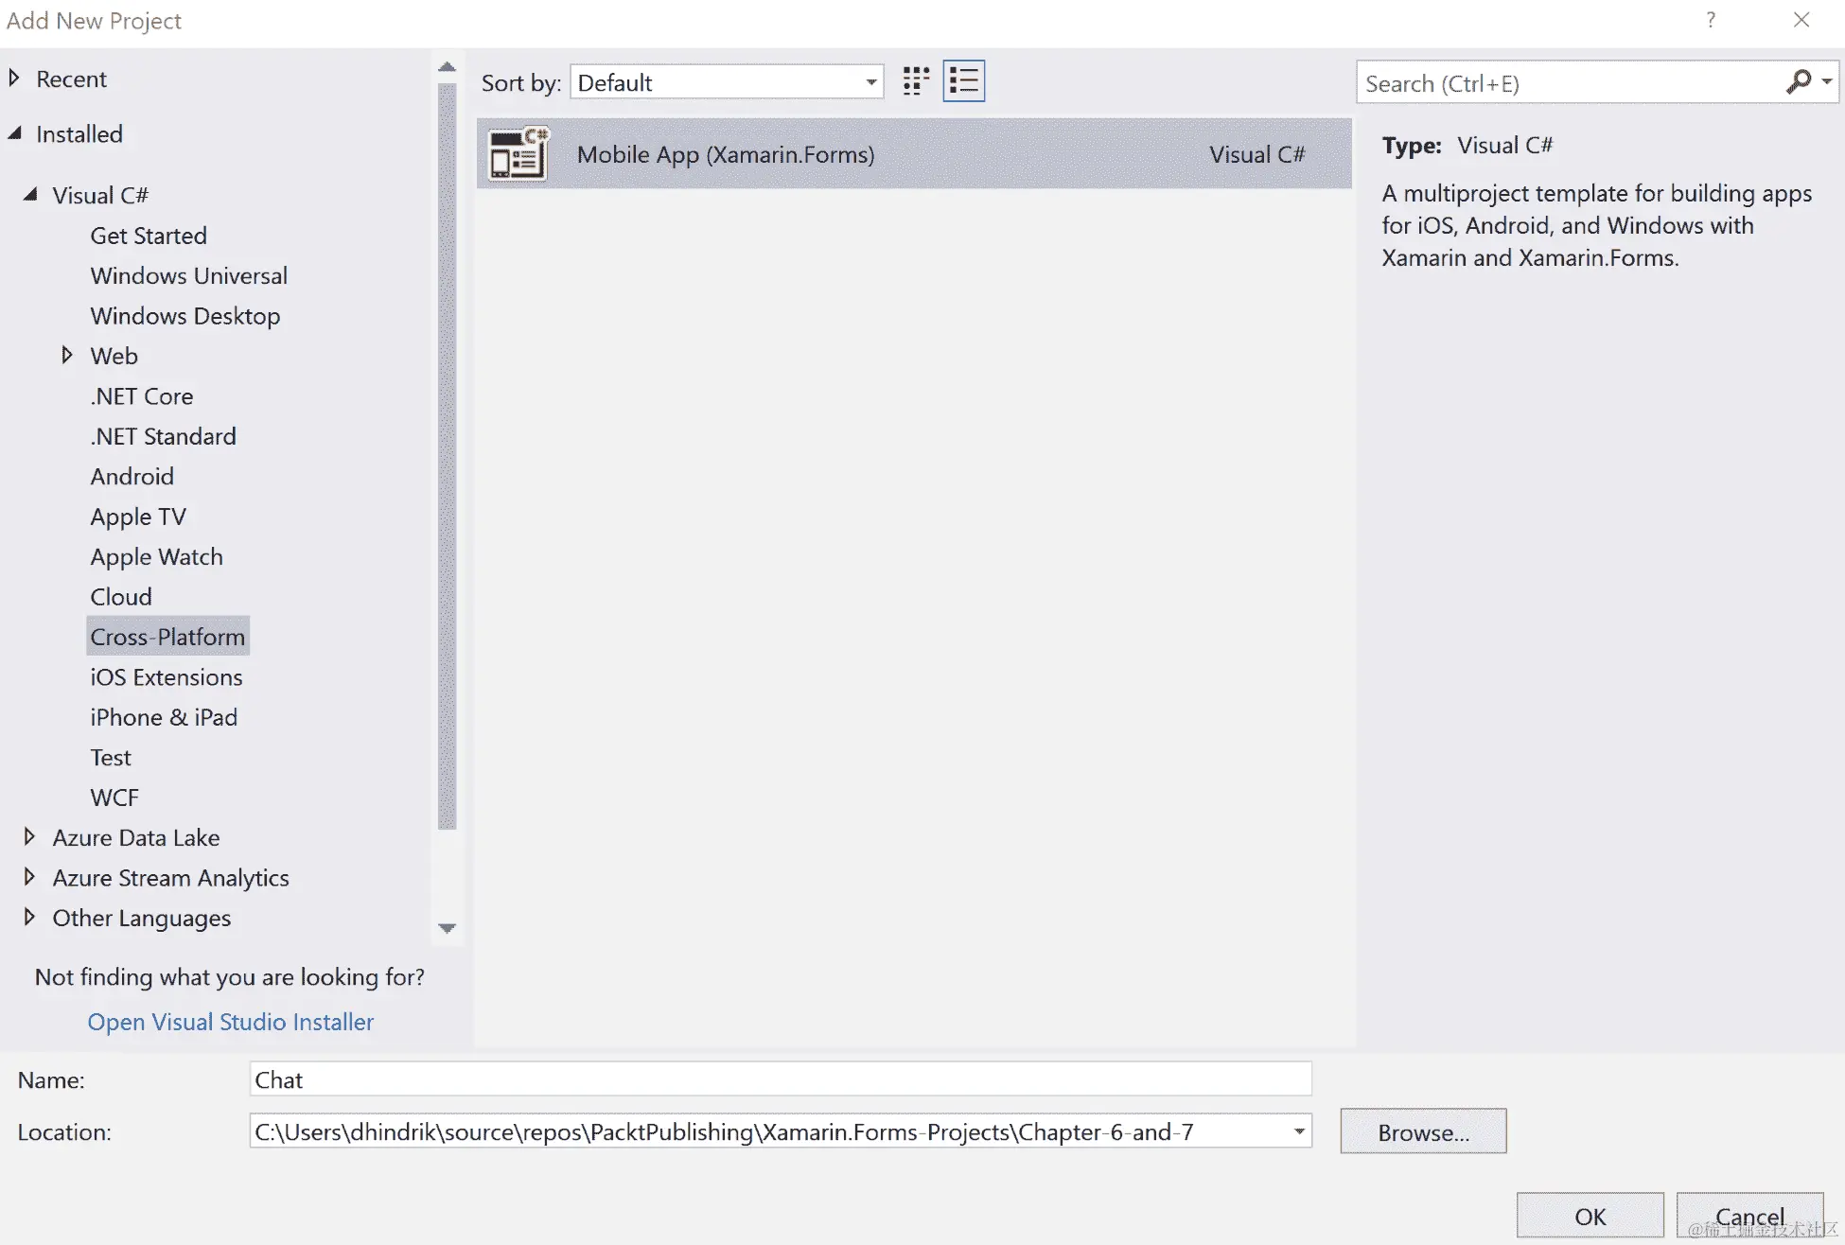Image resolution: width=1845 pixels, height=1245 pixels.
Task: Expand the Recent node
Action: pos(13,79)
